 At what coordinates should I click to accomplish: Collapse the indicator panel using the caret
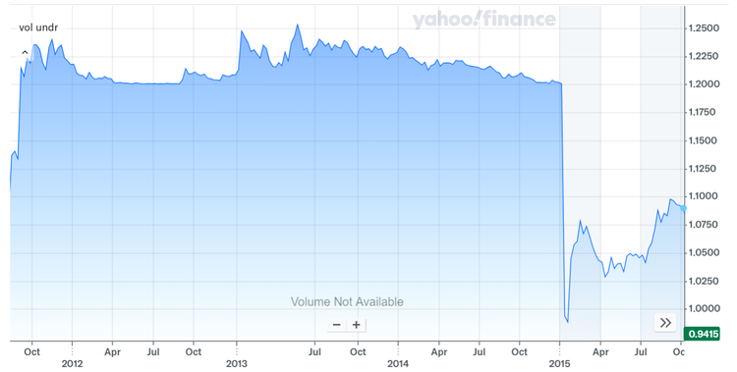pos(25,52)
